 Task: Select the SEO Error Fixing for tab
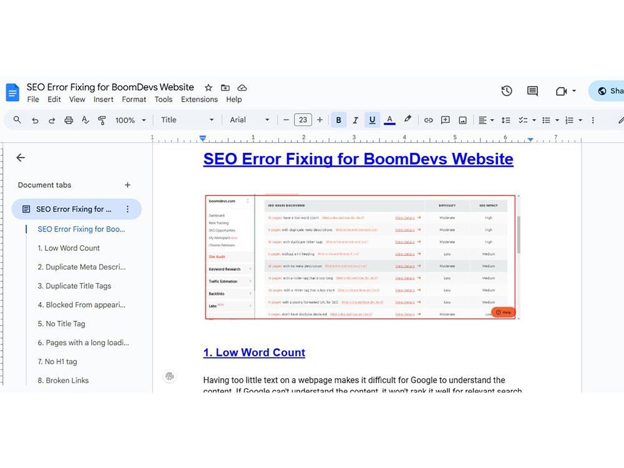click(x=77, y=209)
